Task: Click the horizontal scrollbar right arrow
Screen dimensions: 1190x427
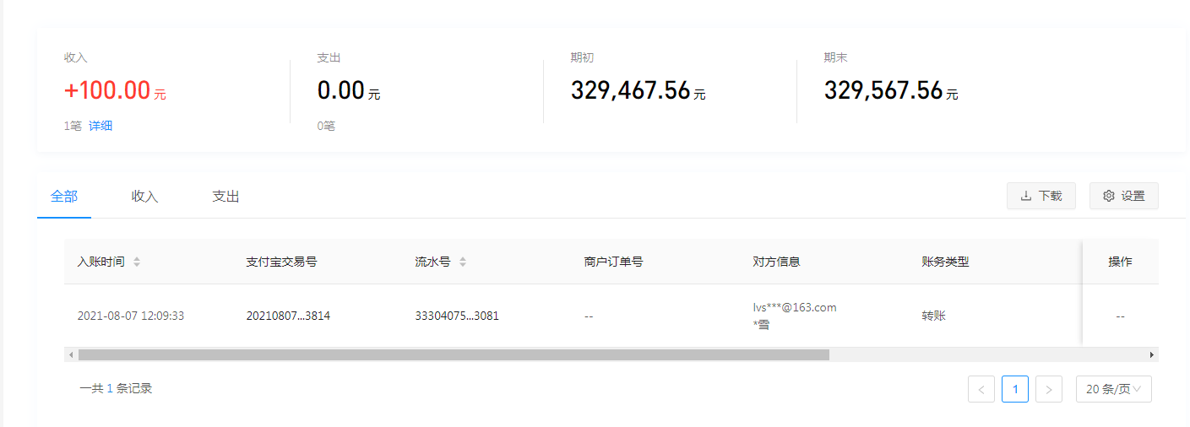Action: click(1151, 355)
